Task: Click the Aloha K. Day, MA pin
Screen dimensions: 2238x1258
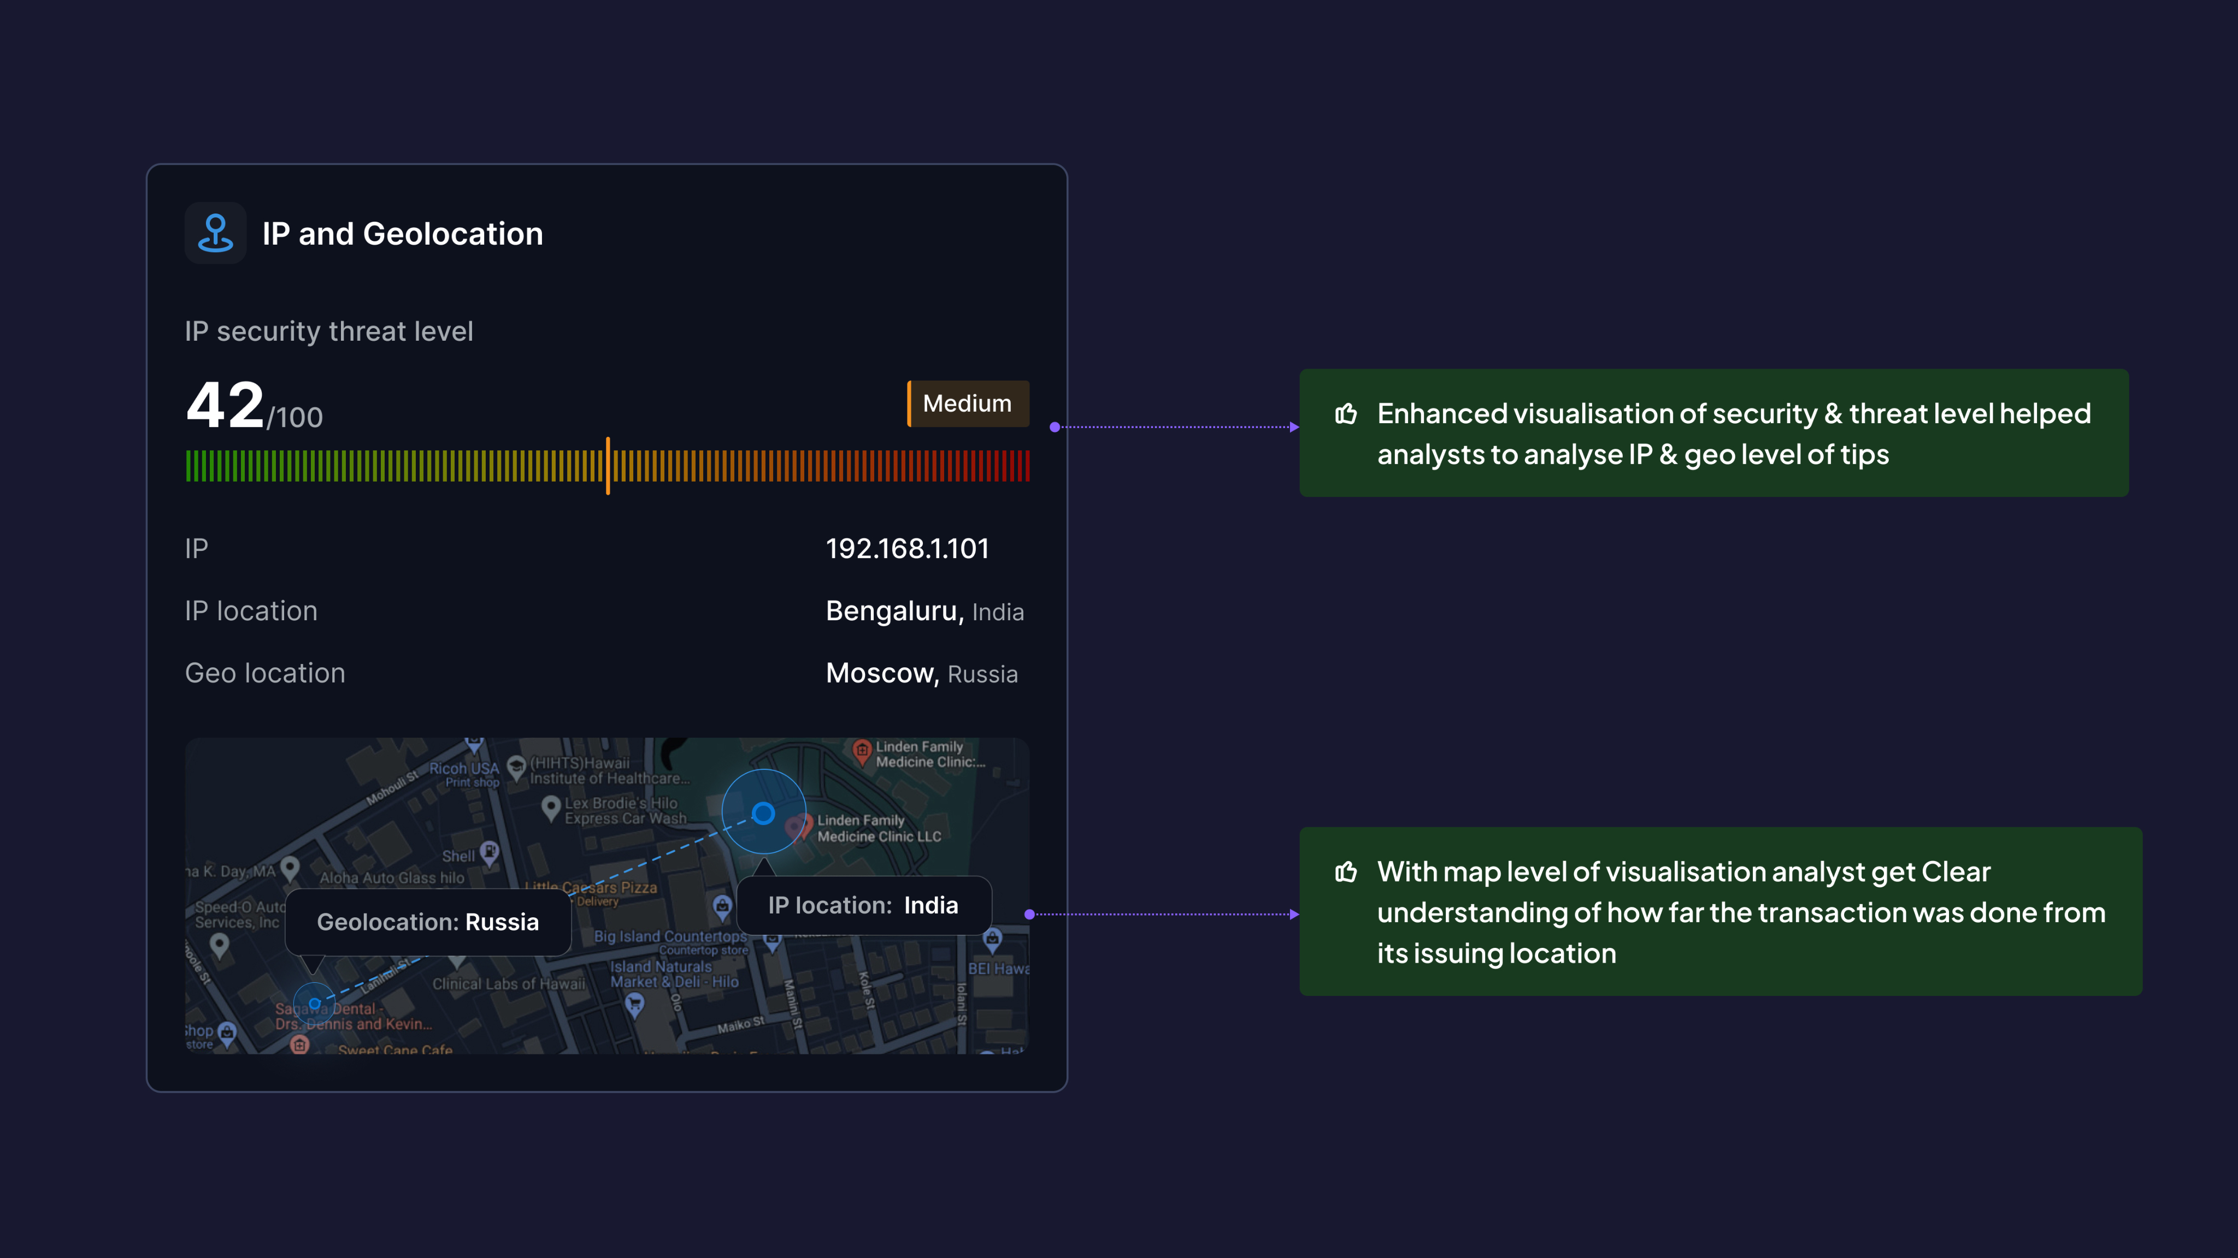Action: [x=290, y=867]
